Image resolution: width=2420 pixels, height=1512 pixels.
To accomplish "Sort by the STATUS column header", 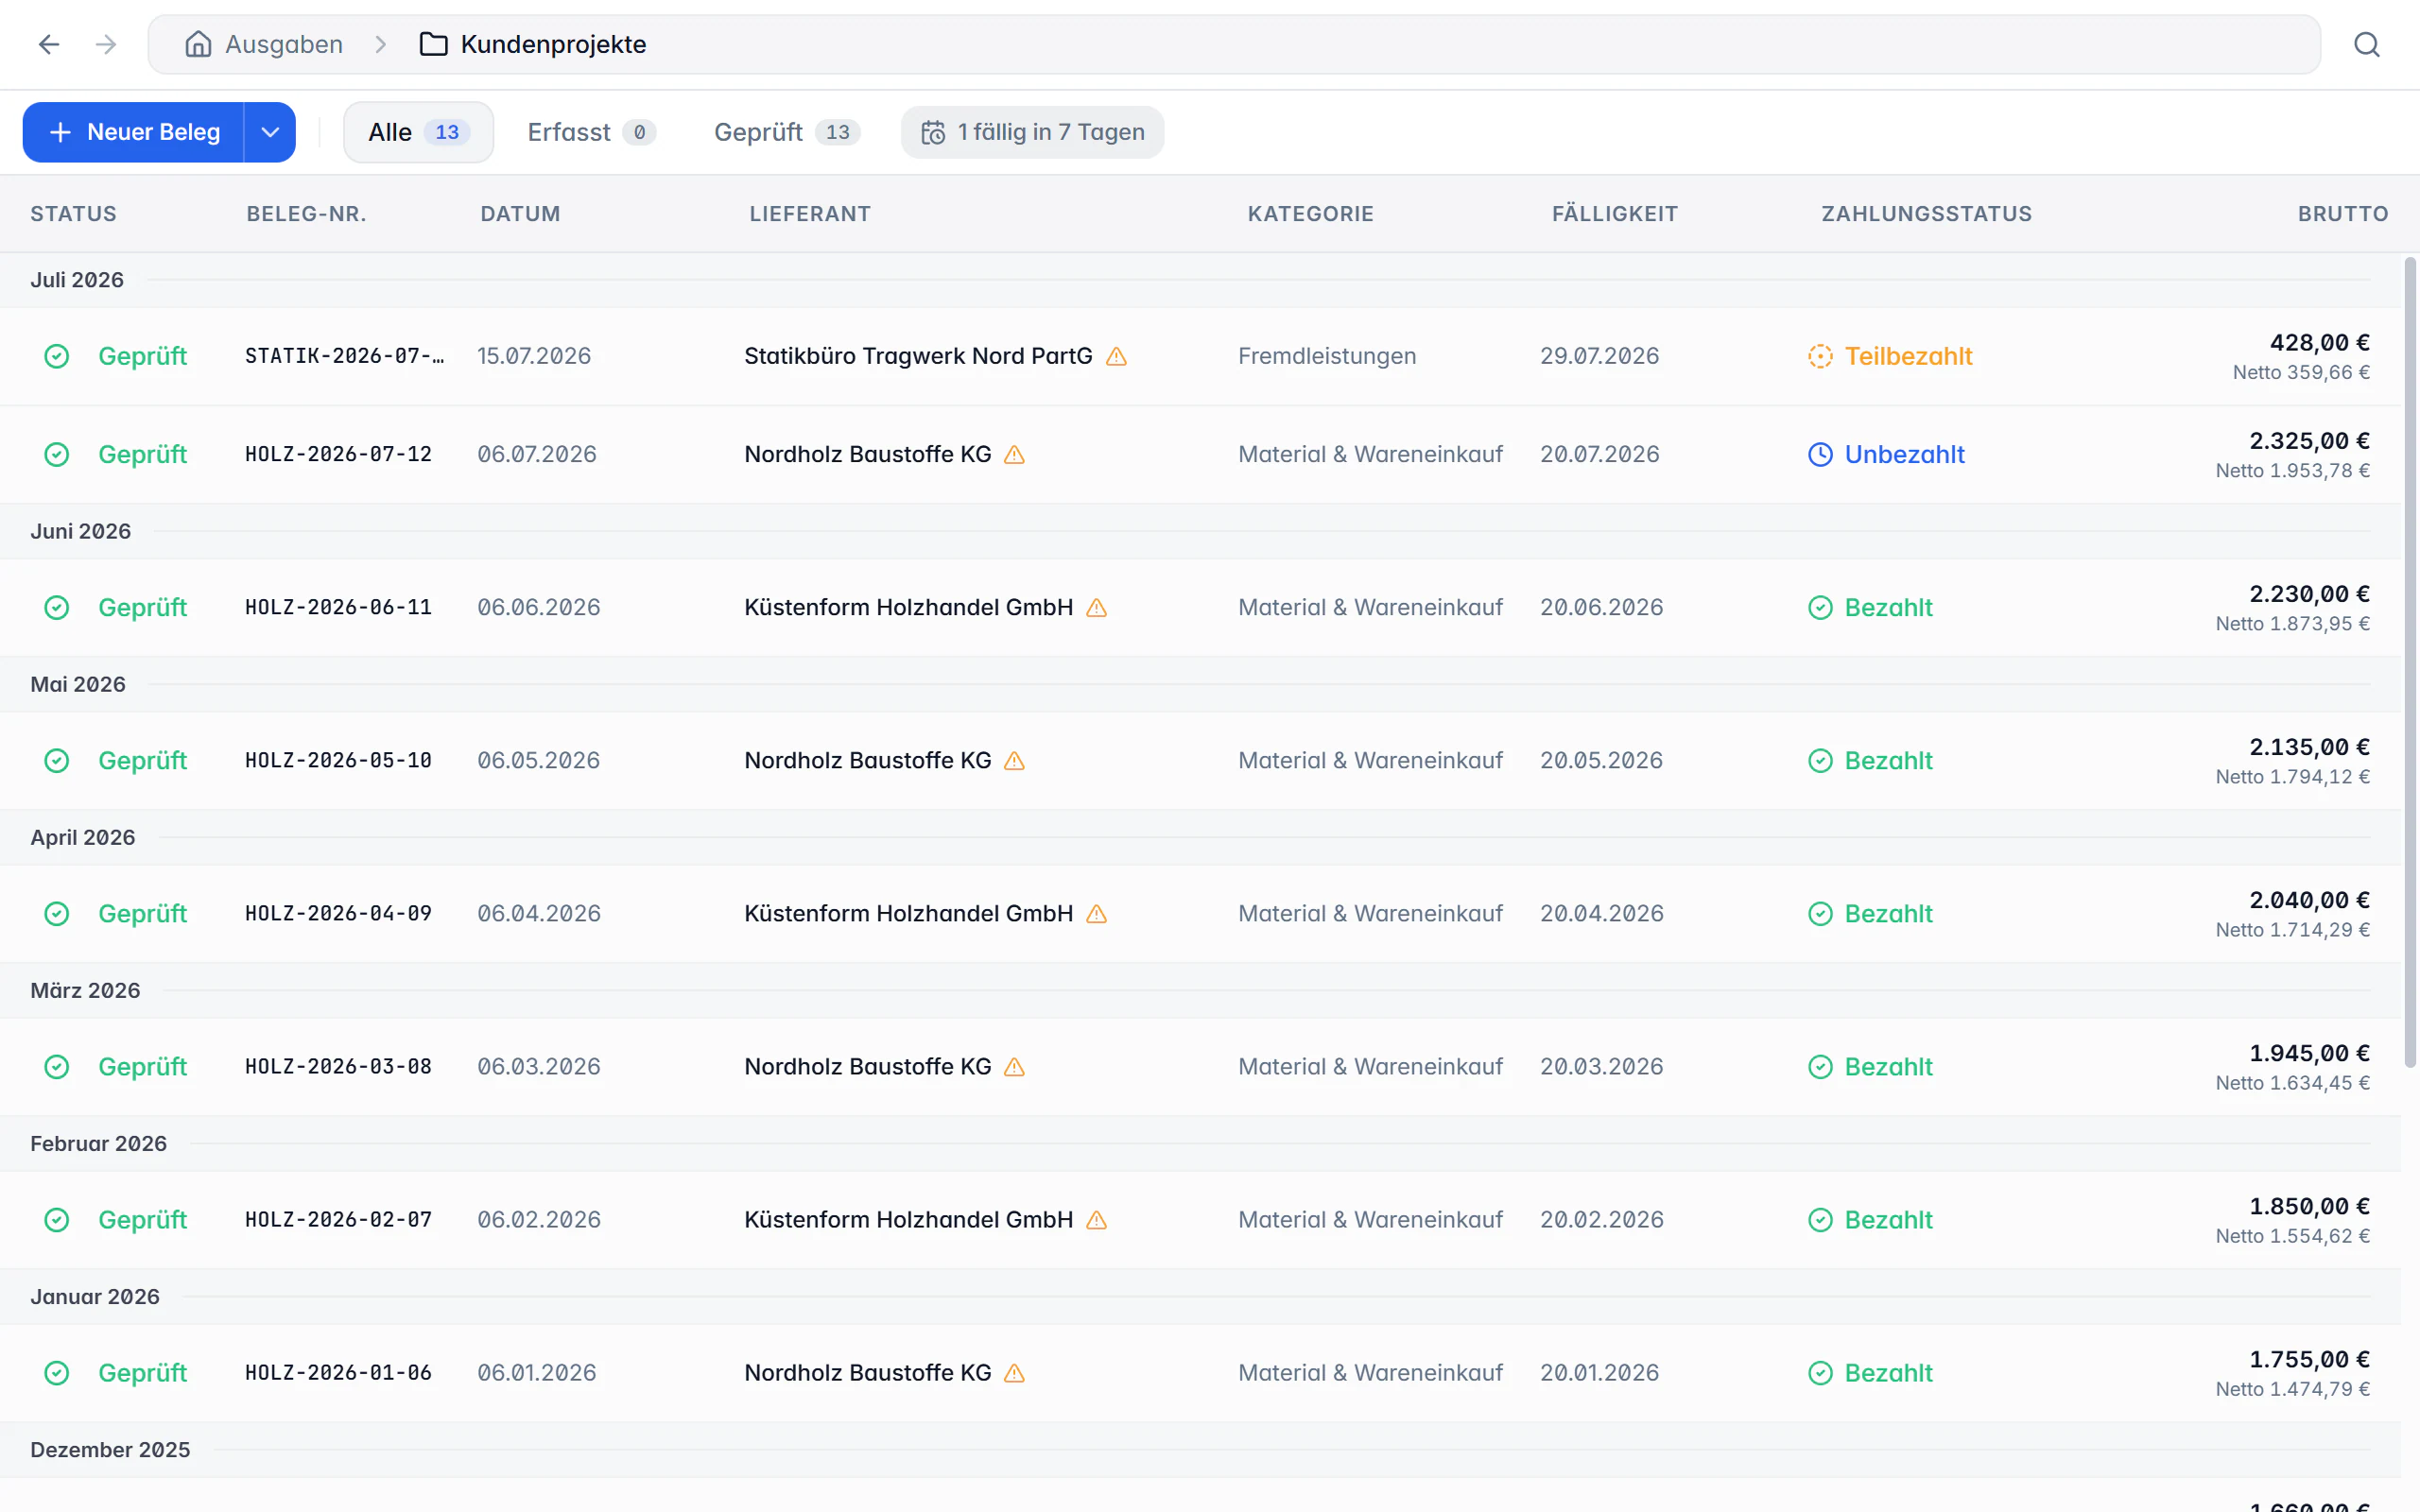I will 73,214.
